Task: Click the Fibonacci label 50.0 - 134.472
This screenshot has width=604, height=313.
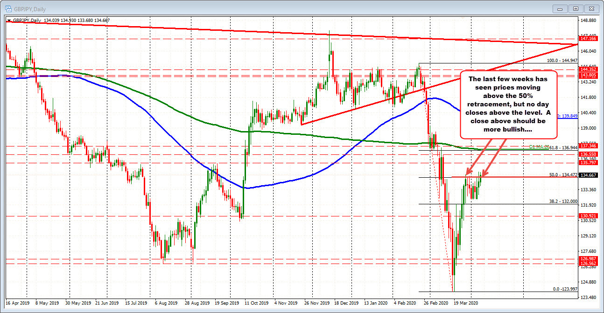Action: 564,174
